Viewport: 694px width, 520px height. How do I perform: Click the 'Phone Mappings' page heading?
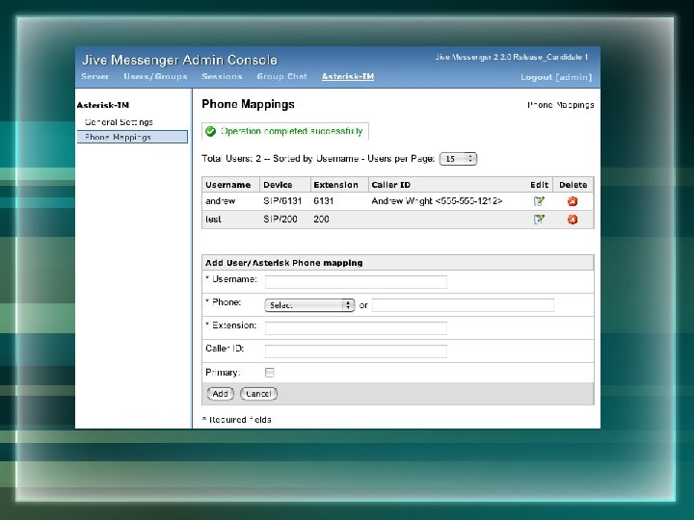click(248, 104)
